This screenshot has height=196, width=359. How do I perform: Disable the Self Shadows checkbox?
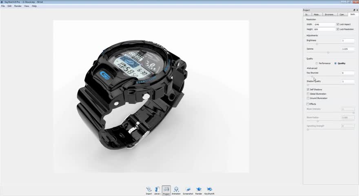308,89
